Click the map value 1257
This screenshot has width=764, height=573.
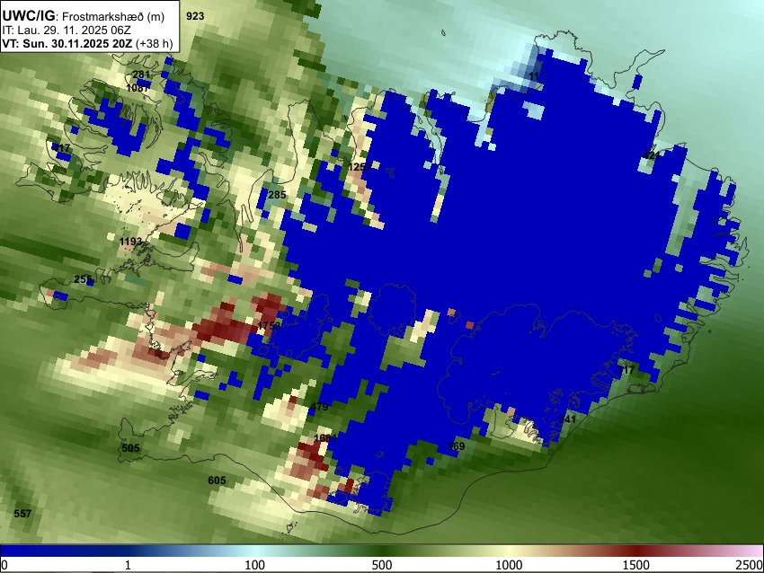click(360, 167)
